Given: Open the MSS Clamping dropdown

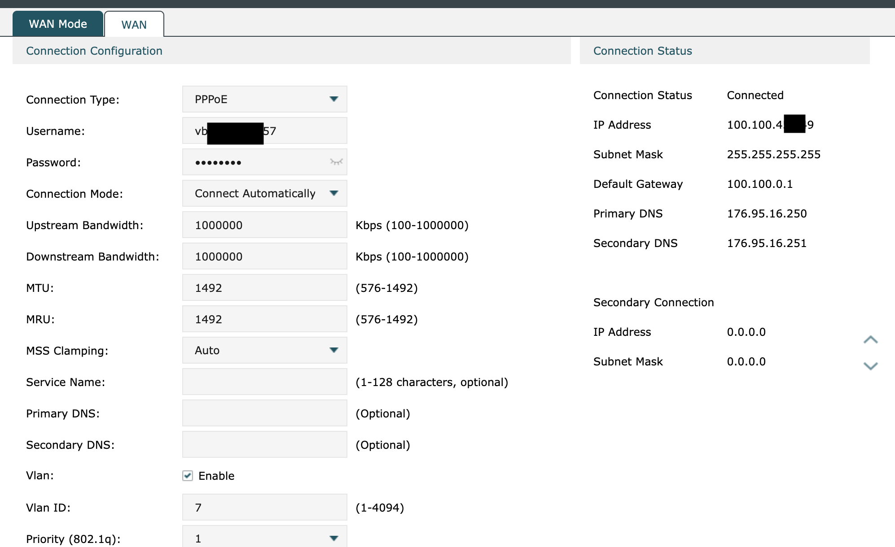Looking at the screenshot, I should 264,350.
